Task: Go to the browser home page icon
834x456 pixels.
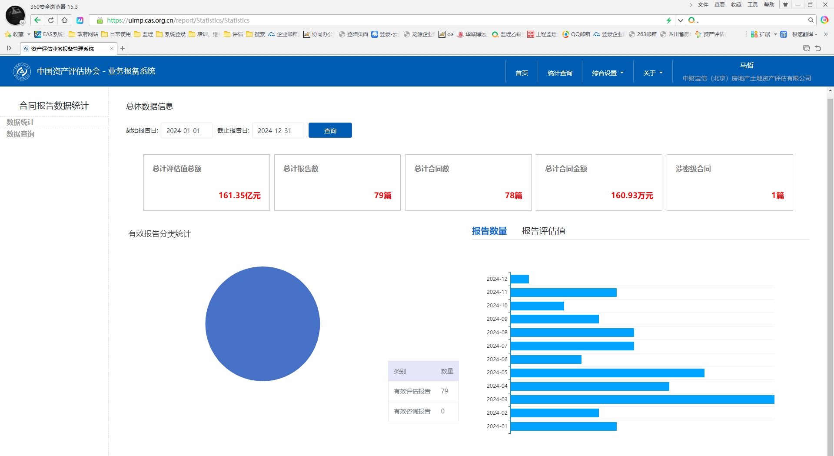Action: [64, 20]
